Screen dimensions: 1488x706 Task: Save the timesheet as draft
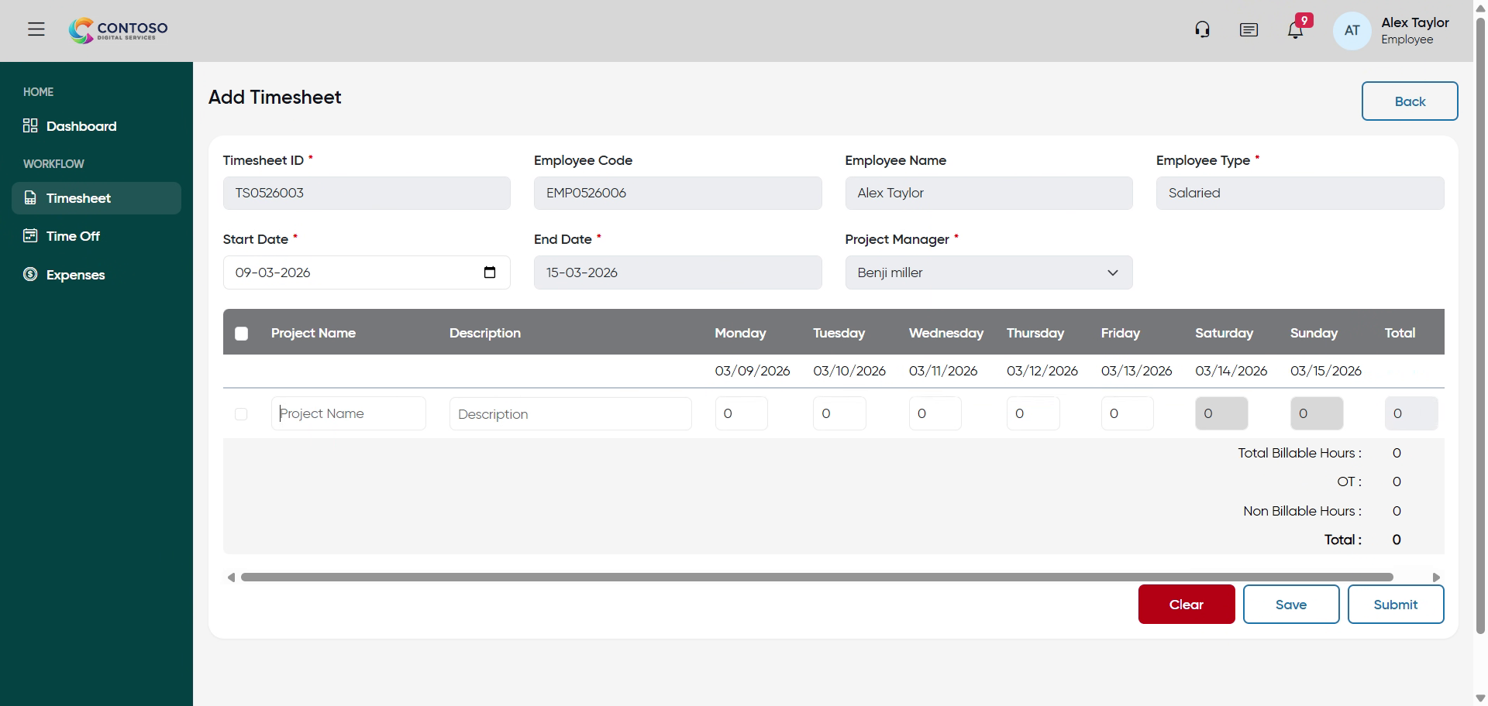coord(1290,604)
